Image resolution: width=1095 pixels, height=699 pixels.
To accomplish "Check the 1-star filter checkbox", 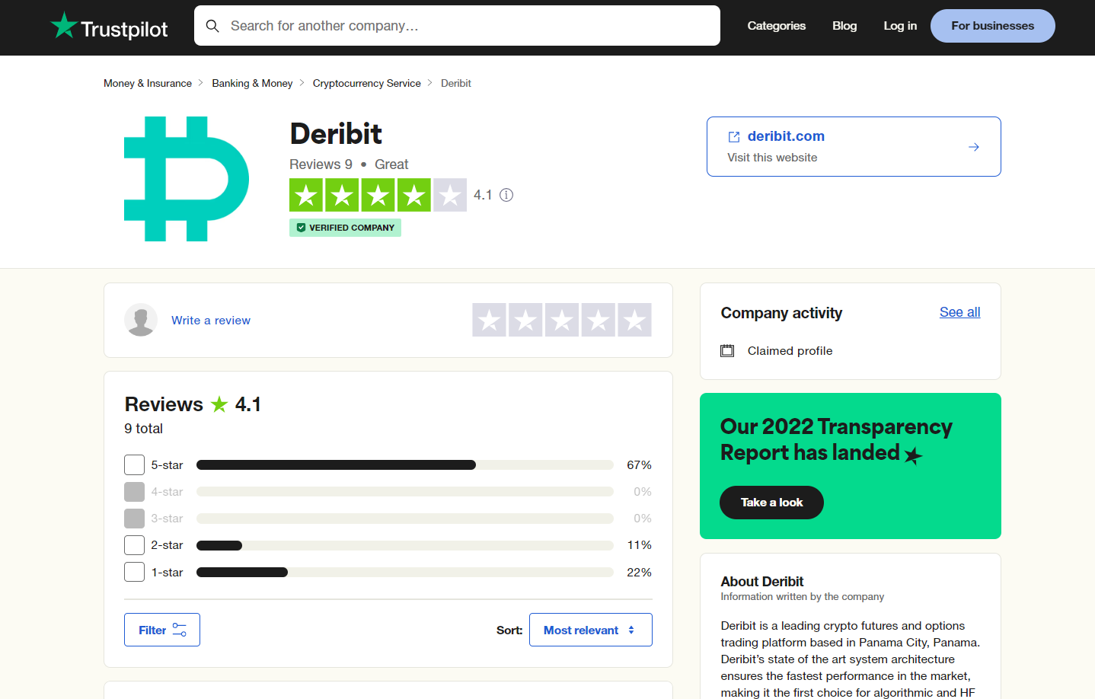I will [x=134, y=572].
